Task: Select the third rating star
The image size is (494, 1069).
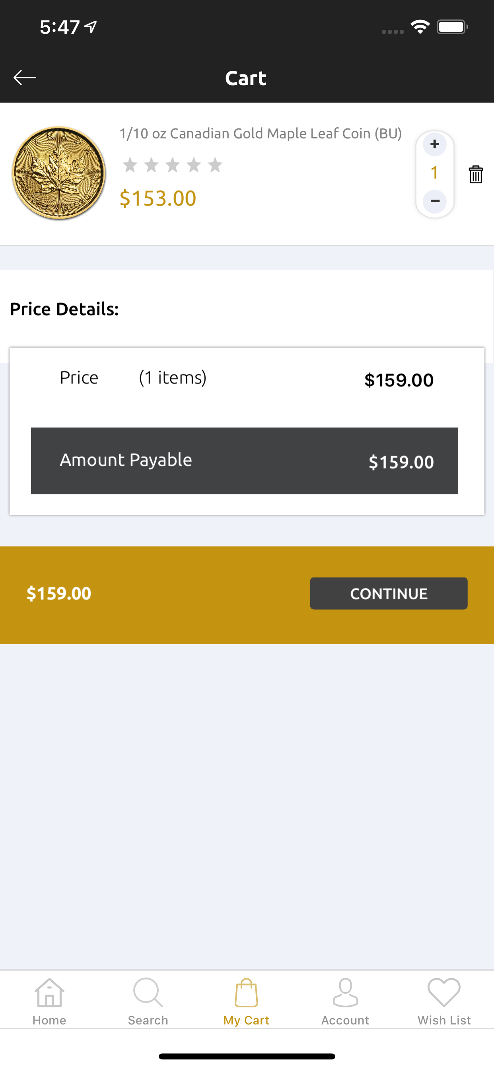Action: (173, 165)
